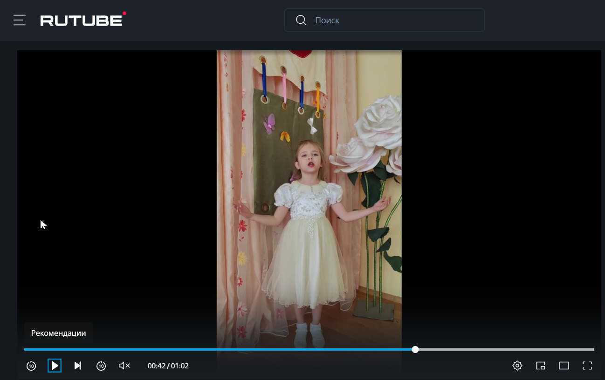Click the search magnifier icon
The width and height of the screenshot is (605, 380).
[301, 20]
